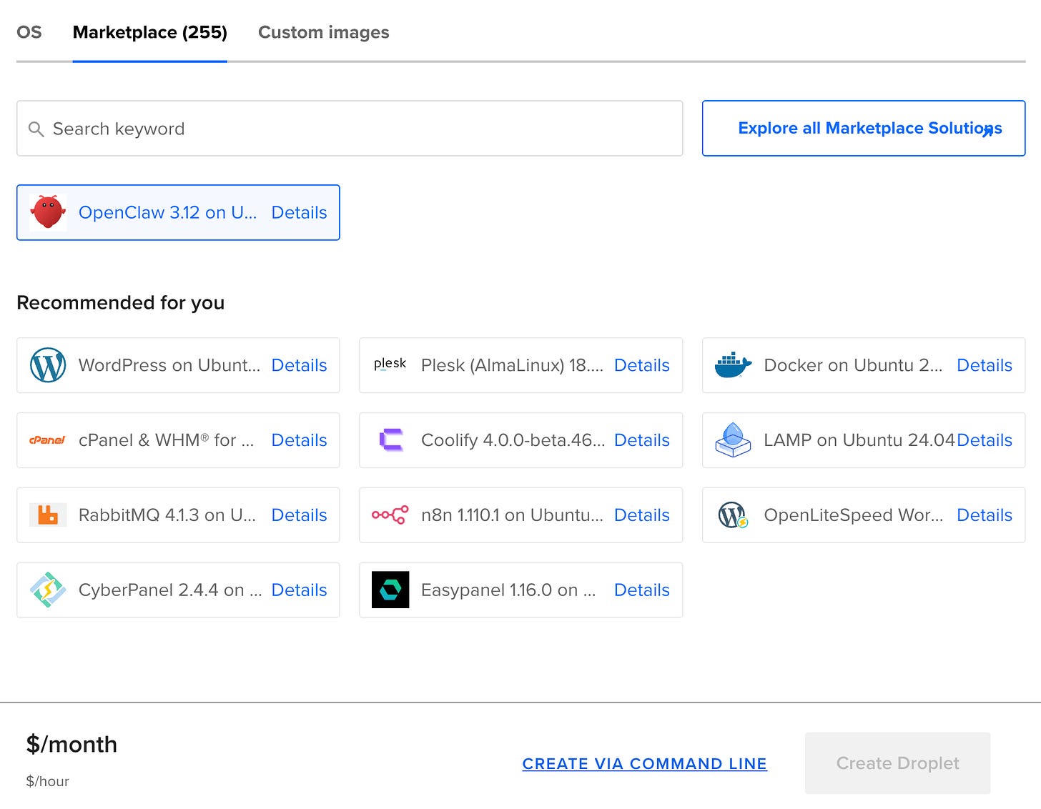Click the Recommended for you heading
The width and height of the screenshot is (1041, 809).
tap(121, 303)
